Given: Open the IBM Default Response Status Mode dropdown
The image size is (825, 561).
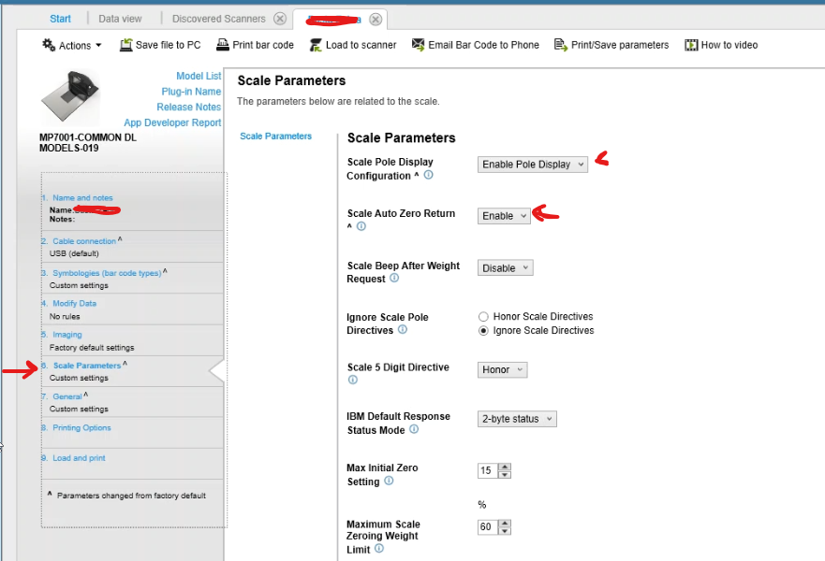Looking at the screenshot, I should tap(517, 419).
